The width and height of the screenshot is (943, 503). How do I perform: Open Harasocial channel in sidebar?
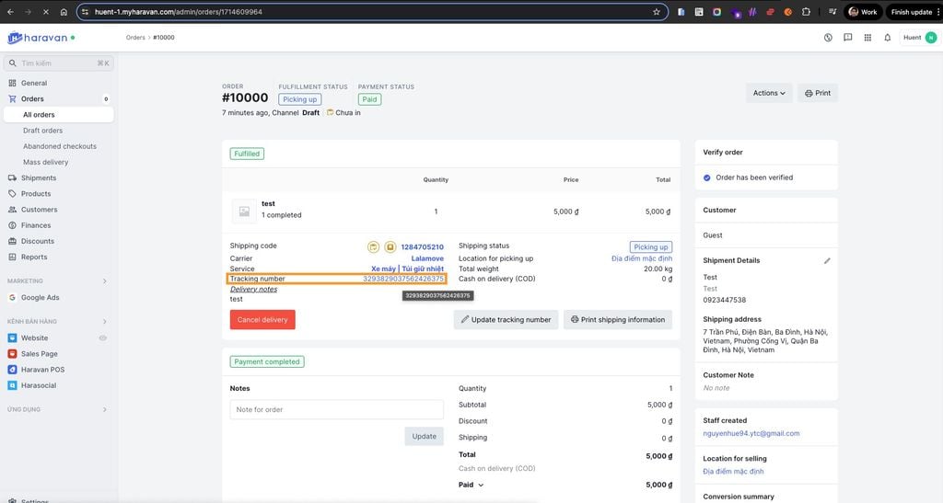coord(41,385)
